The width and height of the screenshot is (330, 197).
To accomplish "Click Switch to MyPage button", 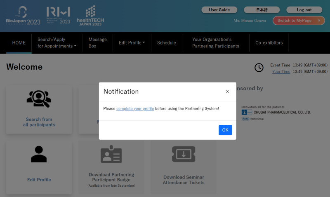I will tap(299, 20).
